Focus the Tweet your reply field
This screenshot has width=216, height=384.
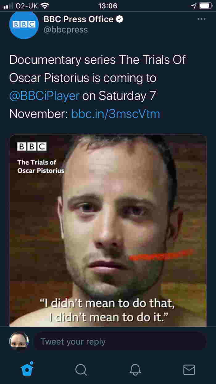120,341
